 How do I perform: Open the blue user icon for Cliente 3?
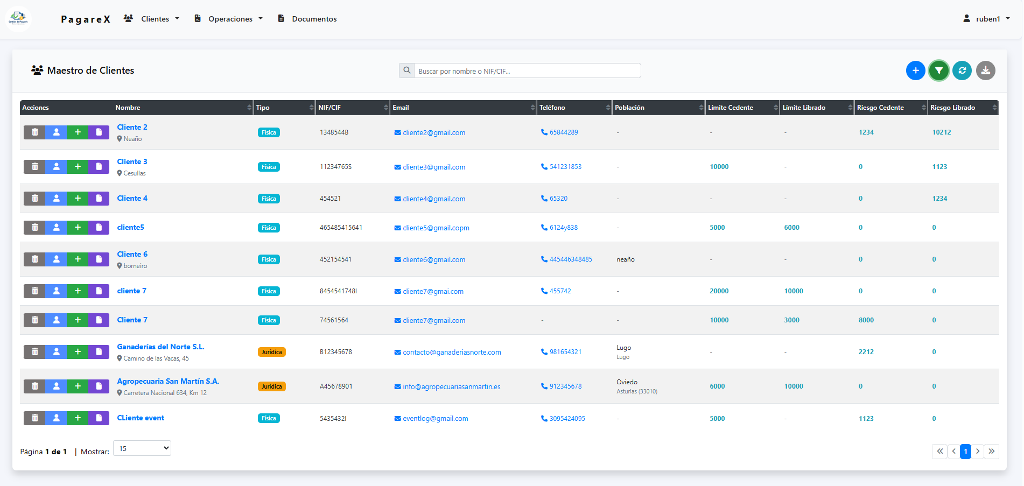coord(56,167)
